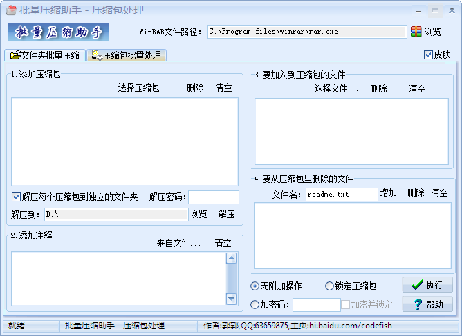Click 清空 in section 4 delete-files area
The width and height of the screenshot is (462, 336).
pos(440,193)
